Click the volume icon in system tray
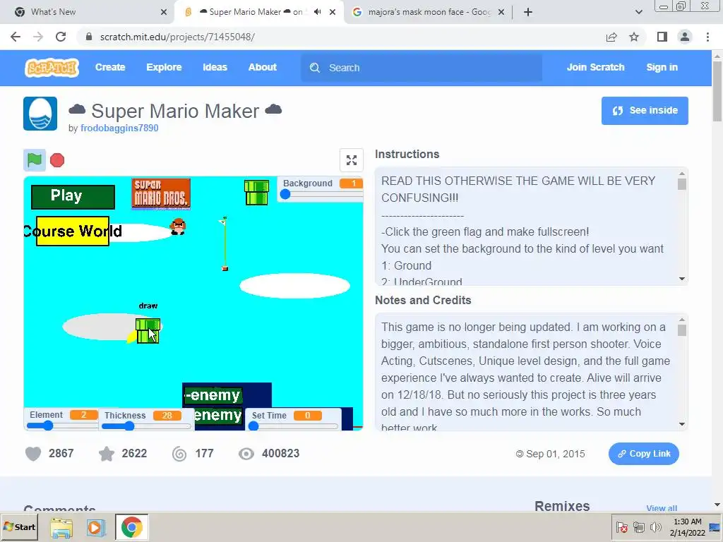 click(x=655, y=527)
